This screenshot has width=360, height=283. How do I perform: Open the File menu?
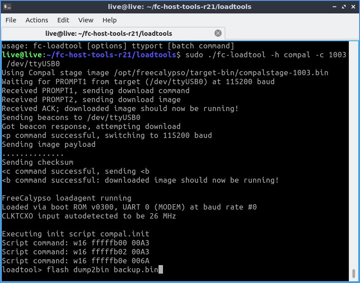click(x=11, y=20)
